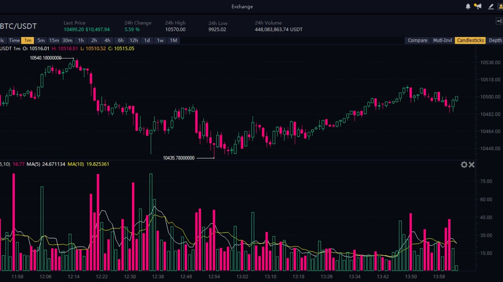
Task: Open the Compare option
Action: (417, 40)
